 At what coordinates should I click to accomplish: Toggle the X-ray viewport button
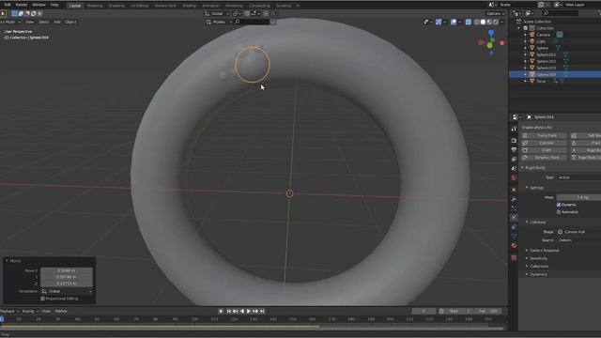pyautogui.click(x=468, y=23)
